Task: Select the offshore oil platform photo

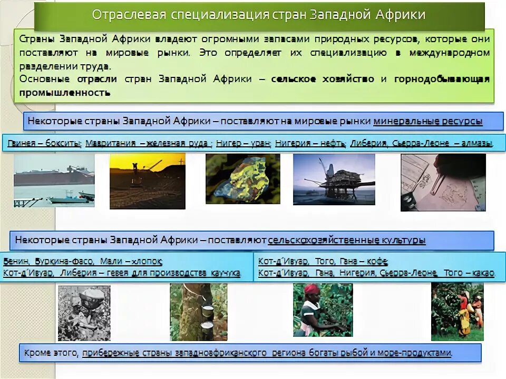Action: pos(334,179)
